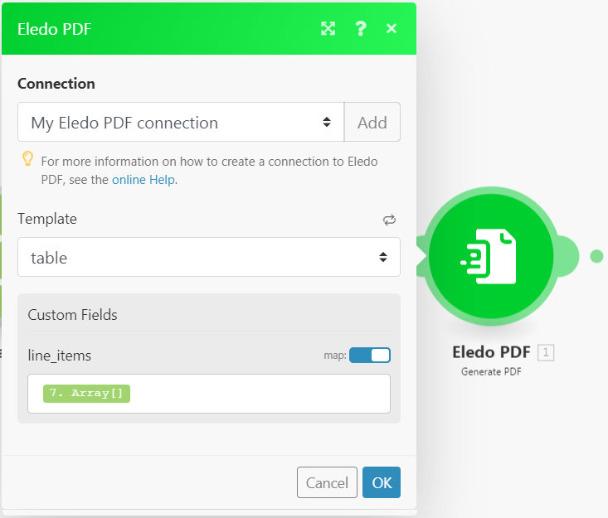
Task: Open the Connection dropdown
Action: tap(181, 123)
